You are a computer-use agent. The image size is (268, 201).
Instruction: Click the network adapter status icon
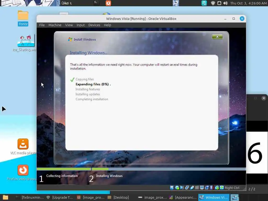pos(187,188)
